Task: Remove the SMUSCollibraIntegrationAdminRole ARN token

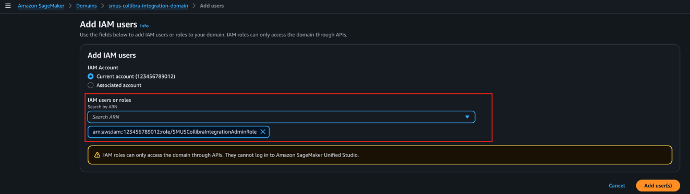Action: (263, 132)
